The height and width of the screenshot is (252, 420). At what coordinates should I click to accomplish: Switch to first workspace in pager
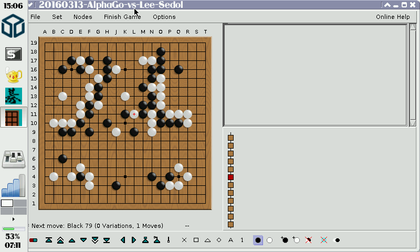click(x=7, y=203)
